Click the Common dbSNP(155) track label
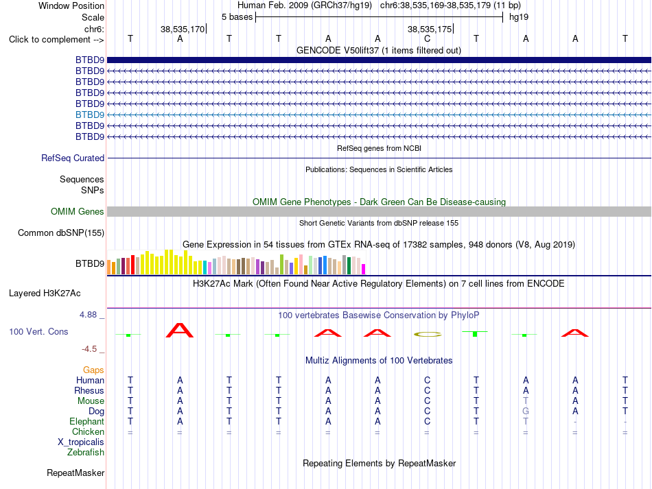 point(61,232)
